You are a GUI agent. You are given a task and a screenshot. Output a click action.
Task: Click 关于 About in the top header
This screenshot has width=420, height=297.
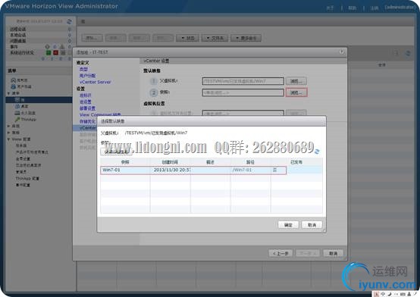tap(330, 8)
